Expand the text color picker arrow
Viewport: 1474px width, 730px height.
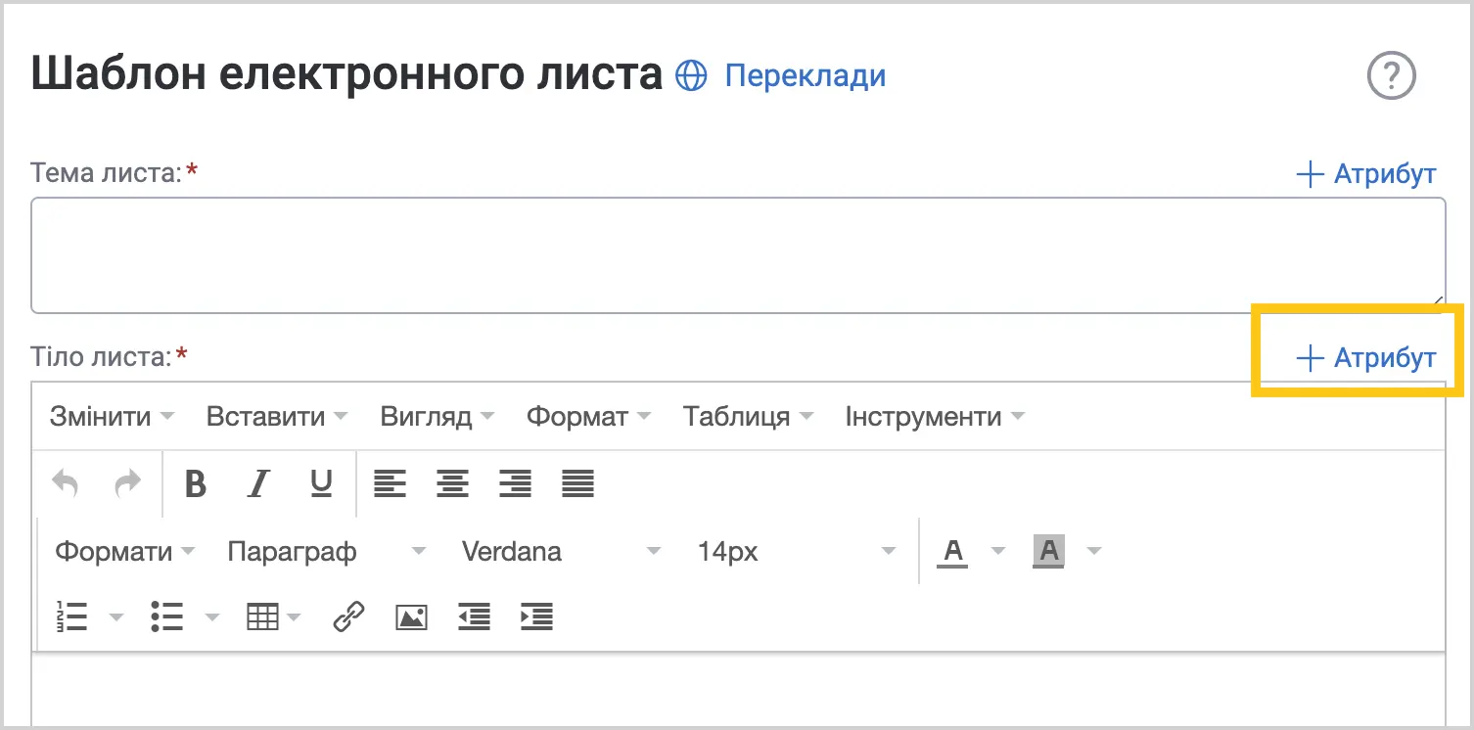click(x=998, y=552)
